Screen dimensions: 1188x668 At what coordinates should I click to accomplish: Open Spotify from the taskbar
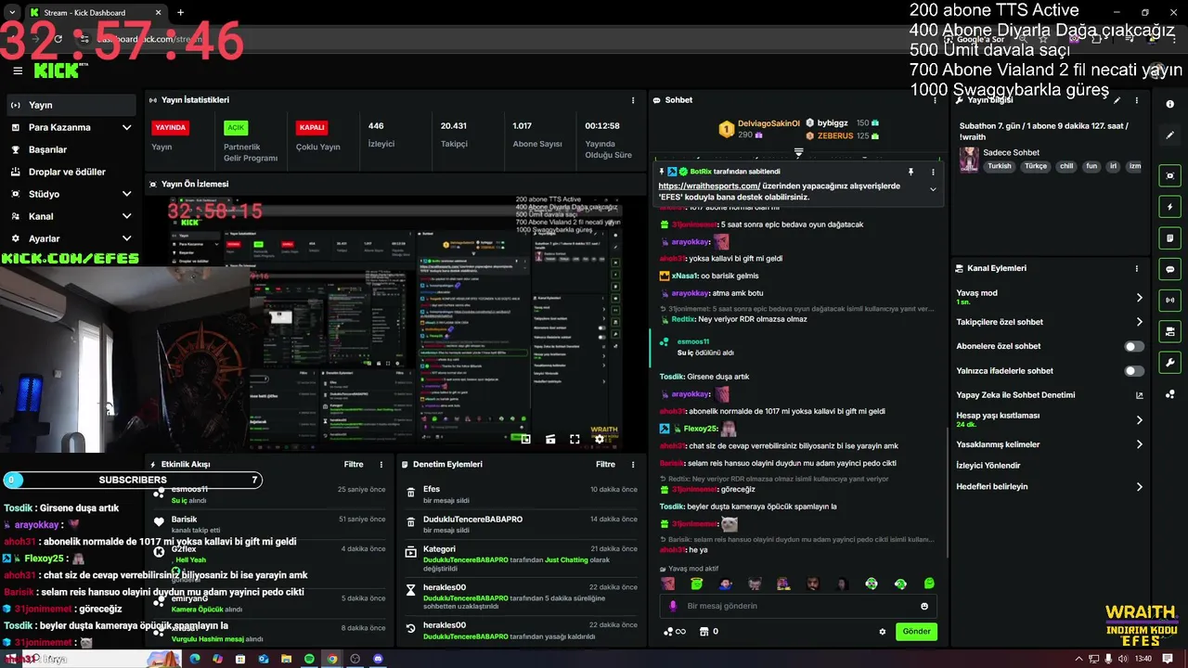click(x=309, y=659)
